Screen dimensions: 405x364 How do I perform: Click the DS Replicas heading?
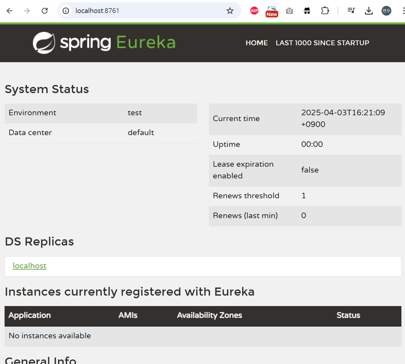[x=39, y=242]
